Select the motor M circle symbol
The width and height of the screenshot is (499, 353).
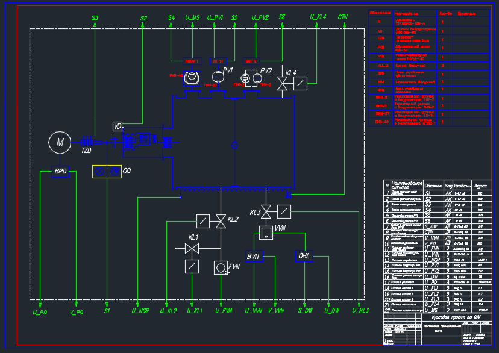click(60, 142)
